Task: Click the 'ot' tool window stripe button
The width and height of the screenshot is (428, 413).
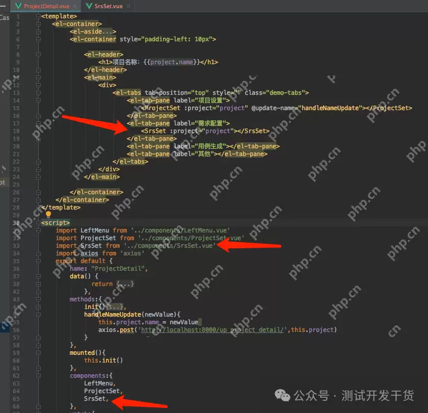Action: coord(4,182)
